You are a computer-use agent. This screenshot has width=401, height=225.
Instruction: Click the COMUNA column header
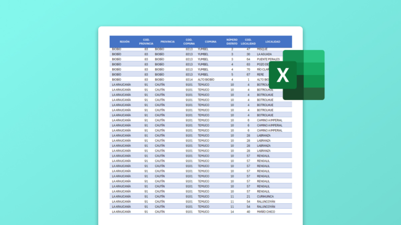[x=210, y=41]
